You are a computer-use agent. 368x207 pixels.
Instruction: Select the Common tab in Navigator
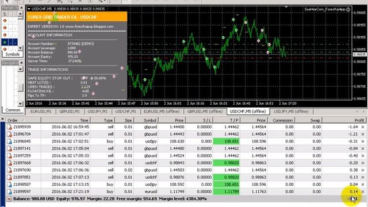(x=13, y=110)
